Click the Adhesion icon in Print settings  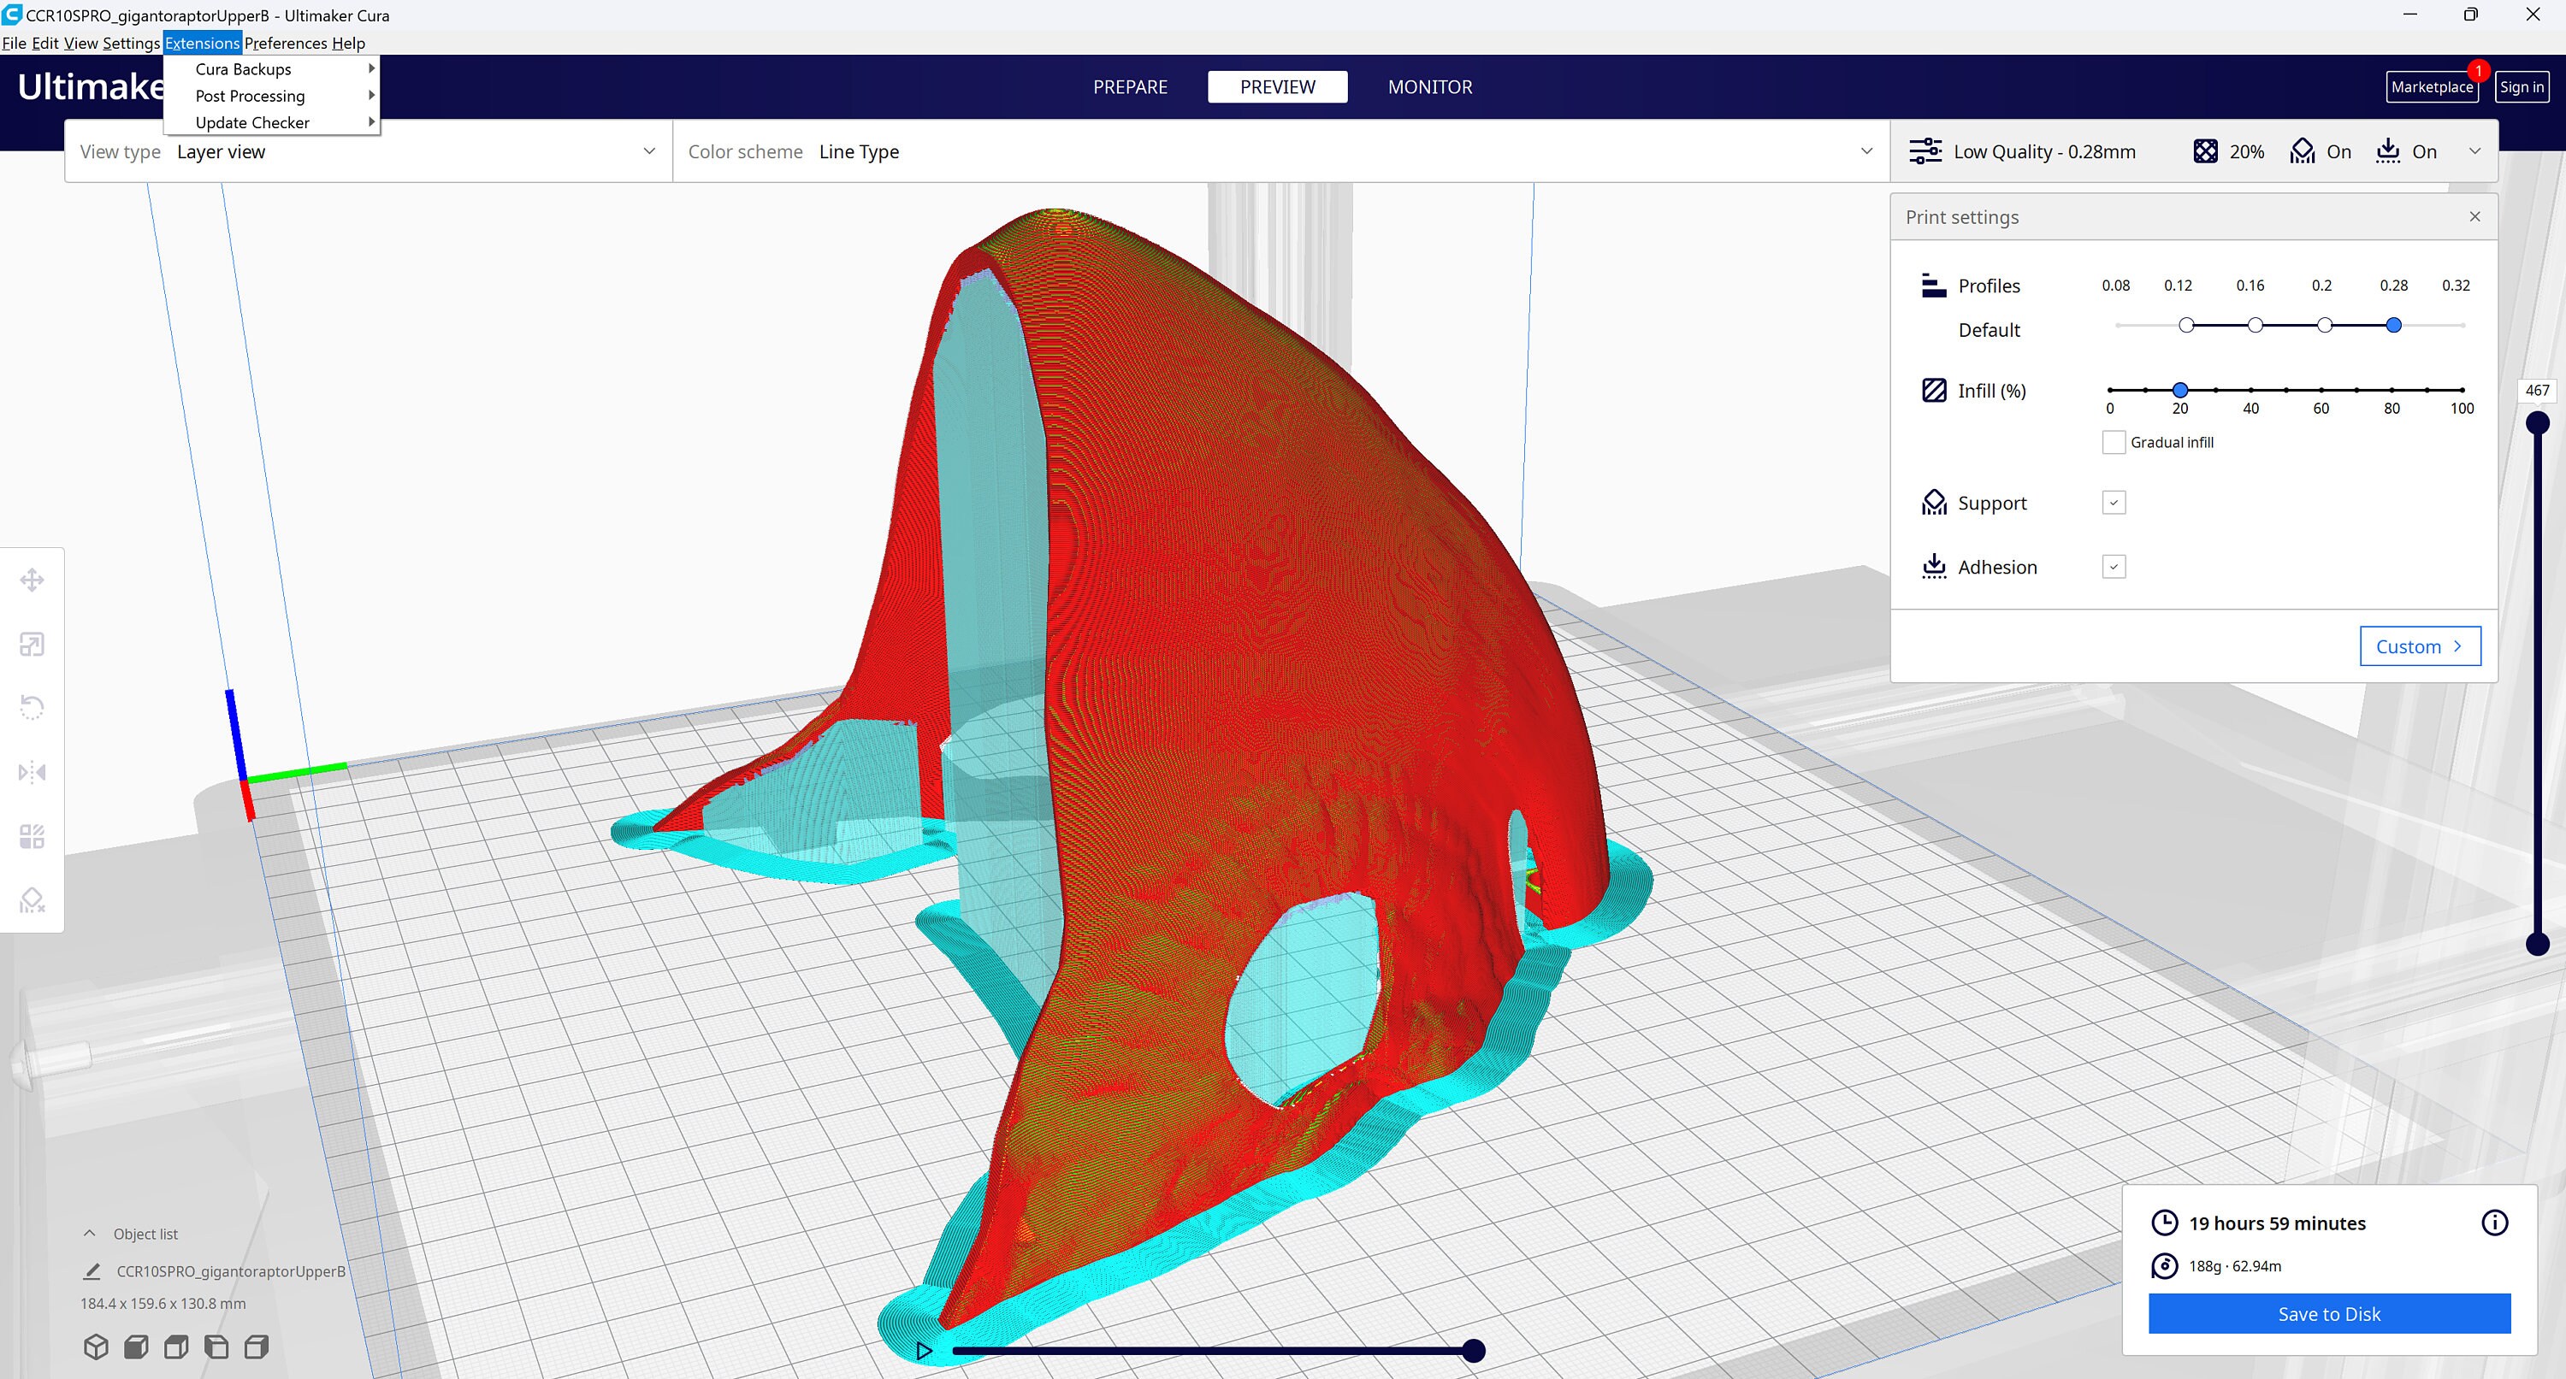(x=1933, y=567)
